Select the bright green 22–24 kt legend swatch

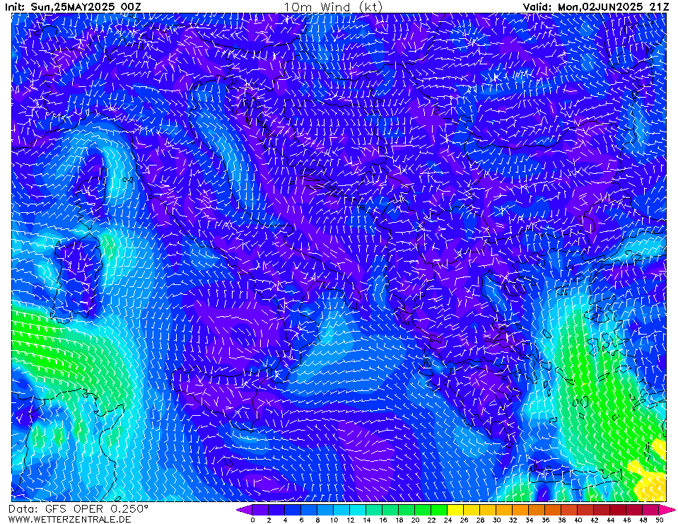click(x=439, y=509)
